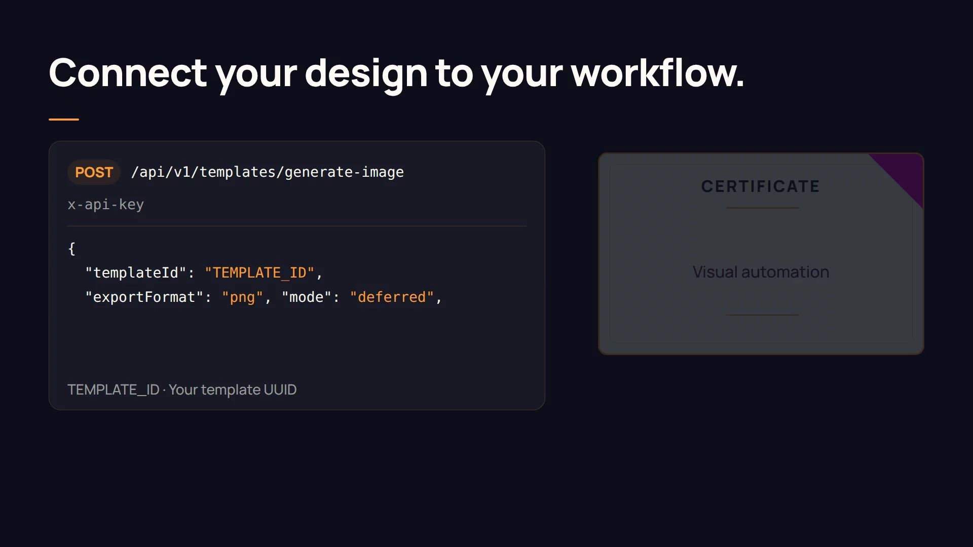Click the x-api-key header label

pyautogui.click(x=105, y=205)
